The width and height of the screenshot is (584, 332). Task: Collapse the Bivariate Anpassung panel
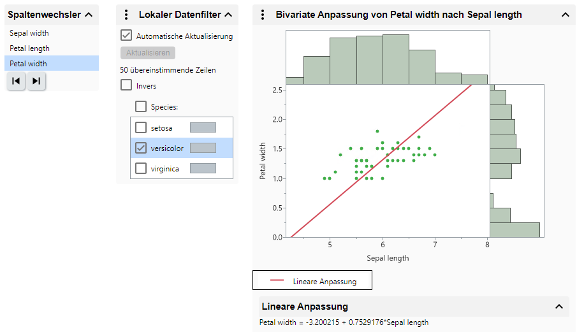[x=565, y=15]
